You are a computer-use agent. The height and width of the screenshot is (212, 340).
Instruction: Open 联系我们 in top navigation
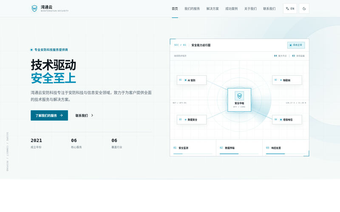click(269, 8)
